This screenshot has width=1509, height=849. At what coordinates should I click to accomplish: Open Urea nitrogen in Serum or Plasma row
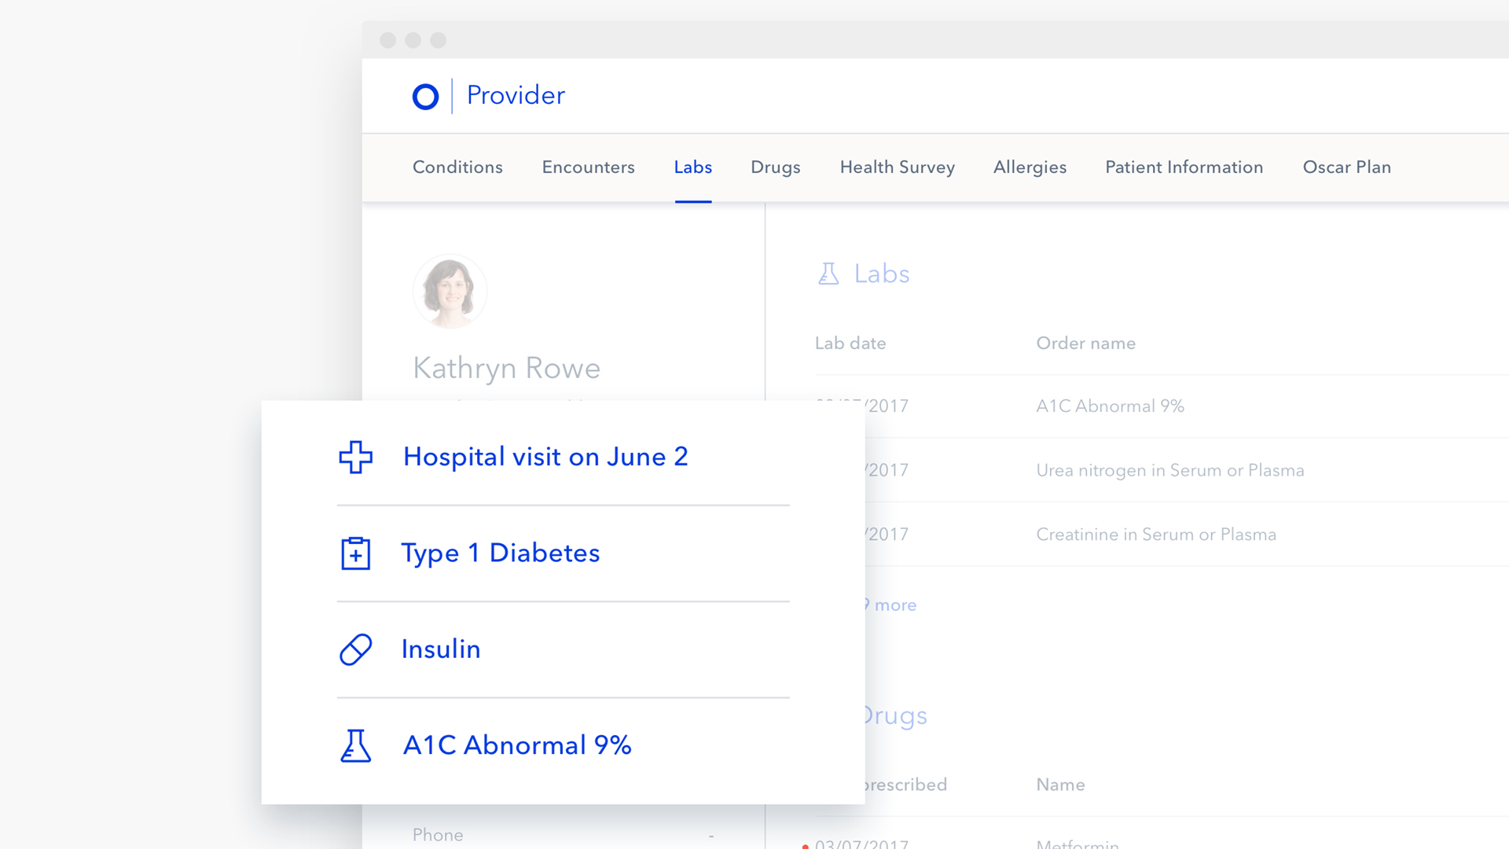pyautogui.click(x=1169, y=470)
